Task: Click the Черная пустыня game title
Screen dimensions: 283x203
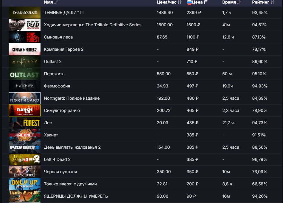Action: (60, 172)
